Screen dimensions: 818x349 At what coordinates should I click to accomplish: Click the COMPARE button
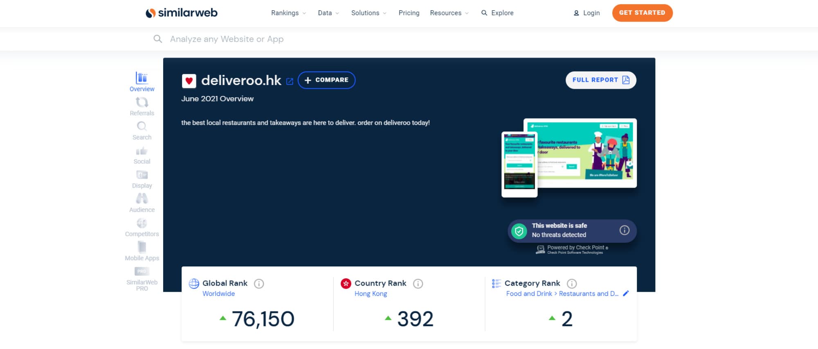click(x=326, y=80)
